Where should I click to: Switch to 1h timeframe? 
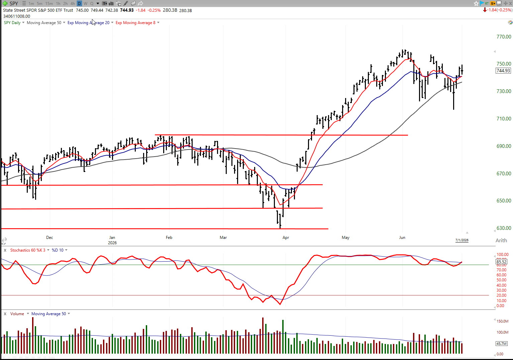tap(58, 3)
